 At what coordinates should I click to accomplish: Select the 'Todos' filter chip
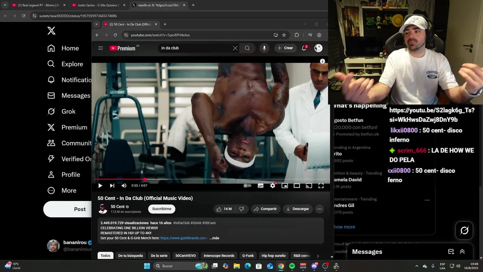tap(106, 256)
